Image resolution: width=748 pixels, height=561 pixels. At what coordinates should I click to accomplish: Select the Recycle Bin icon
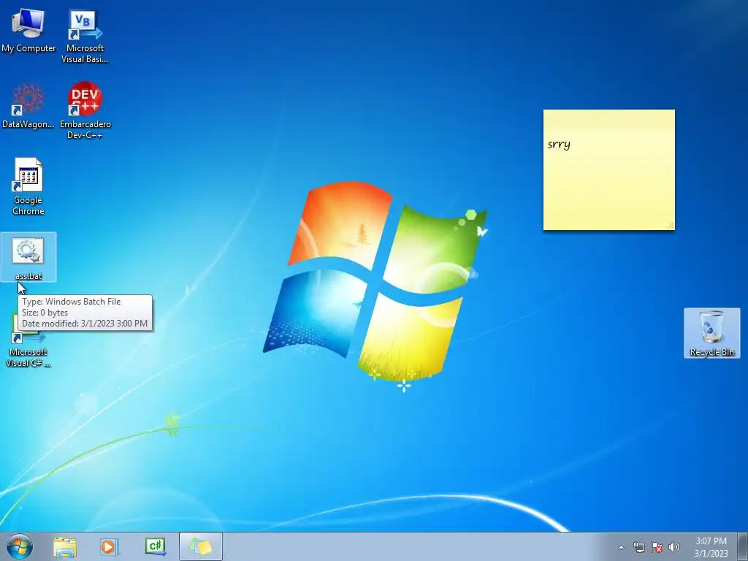coord(711,333)
